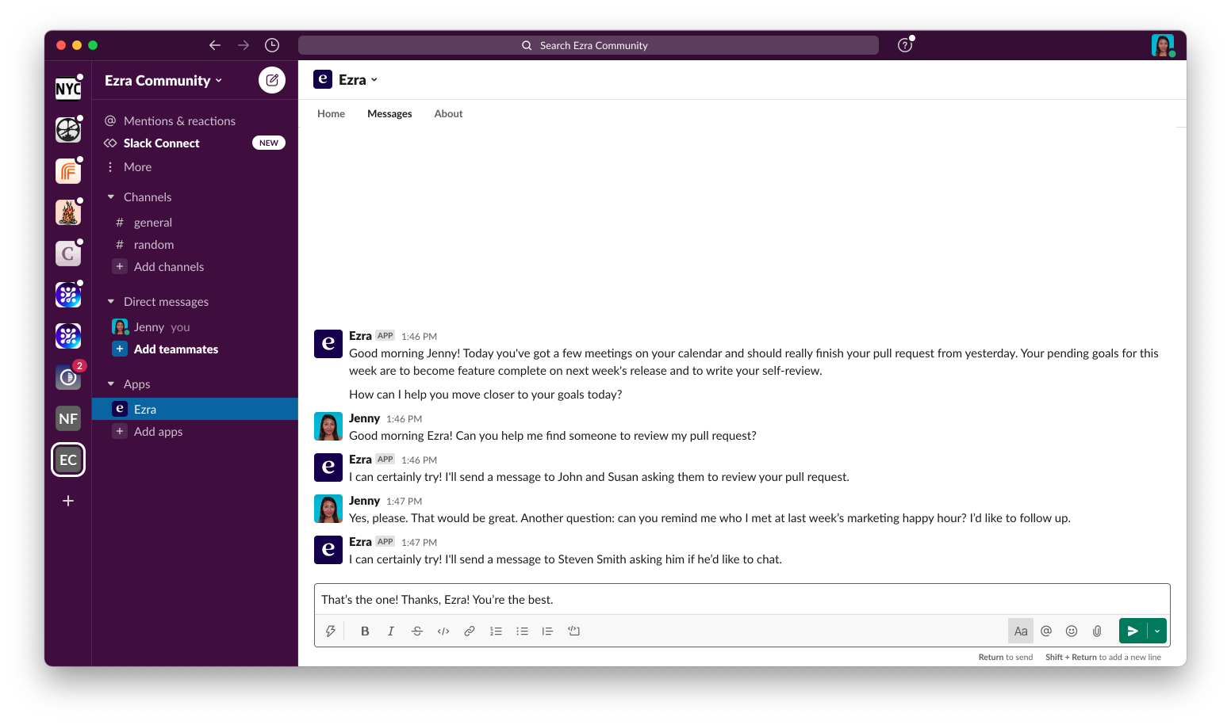This screenshot has width=1231, height=725.
Task: Click Ezra's avatar on the 1:47 PM message
Action: (328, 550)
